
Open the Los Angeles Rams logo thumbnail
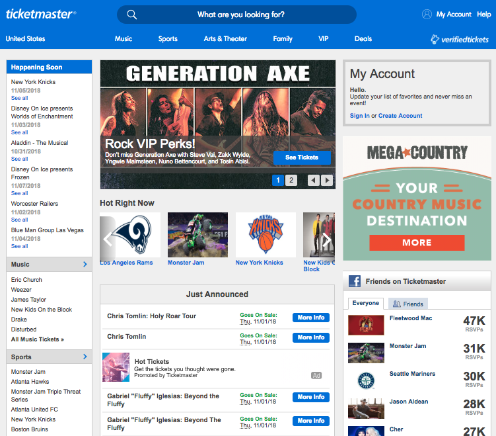click(x=130, y=235)
